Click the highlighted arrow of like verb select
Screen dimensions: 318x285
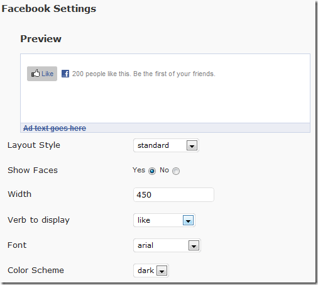pyautogui.click(x=188, y=220)
